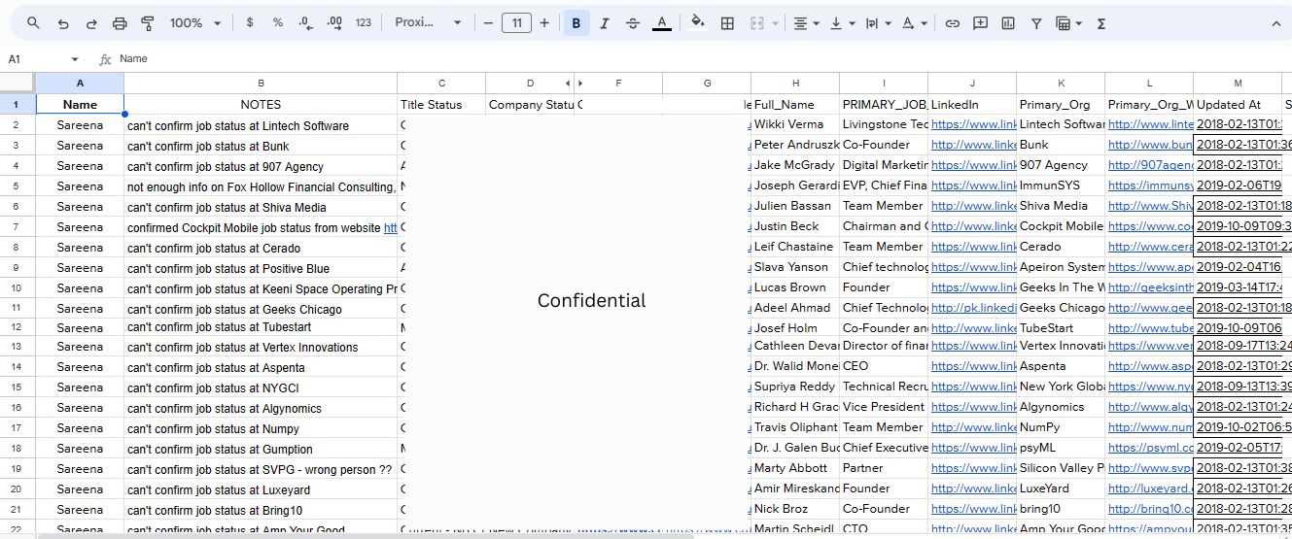Open the search menus magnifier icon

34,23
